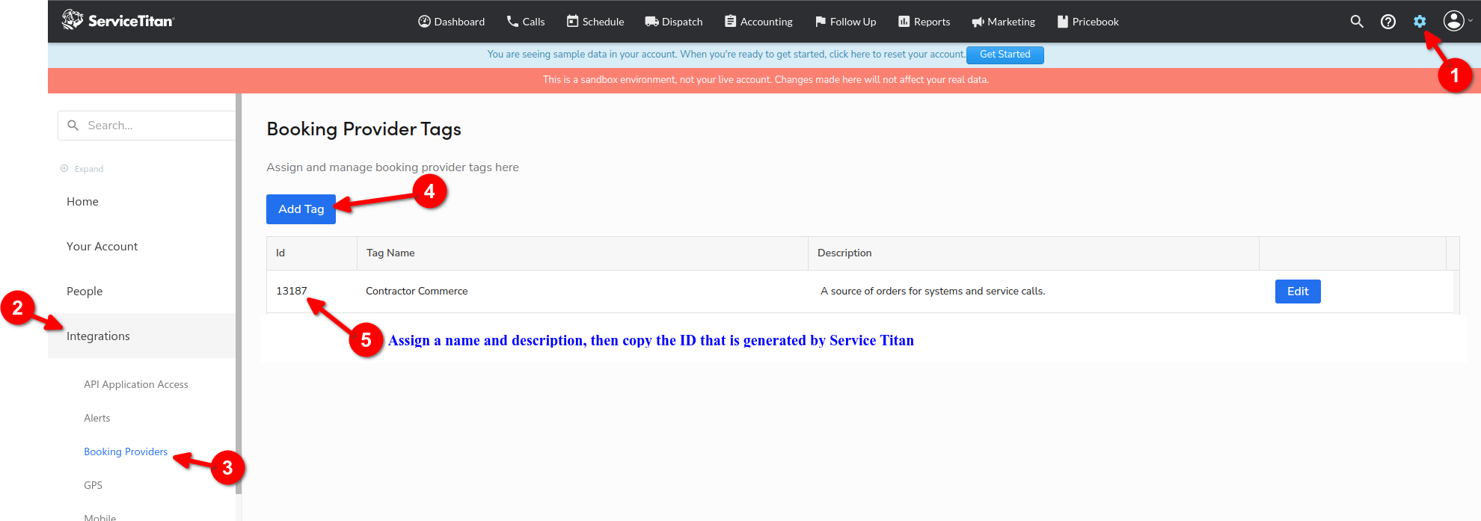Open the global search magnifier icon
1481x521 pixels.
pos(1357,22)
